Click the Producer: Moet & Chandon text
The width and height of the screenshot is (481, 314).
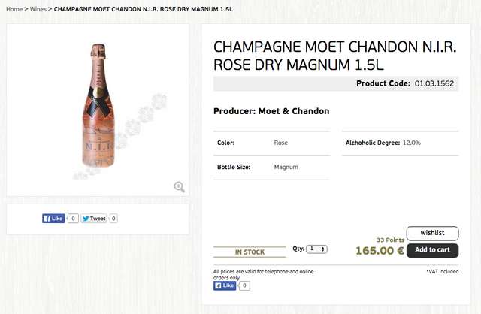[271, 111]
